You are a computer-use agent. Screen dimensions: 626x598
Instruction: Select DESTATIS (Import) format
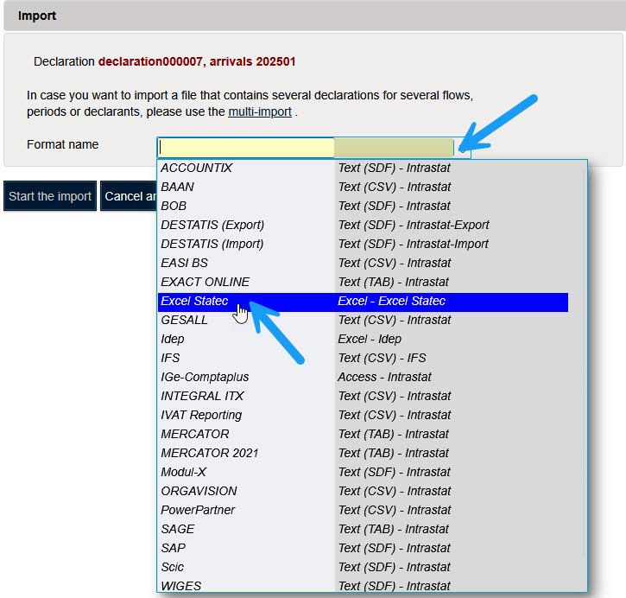tap(212, 244)
